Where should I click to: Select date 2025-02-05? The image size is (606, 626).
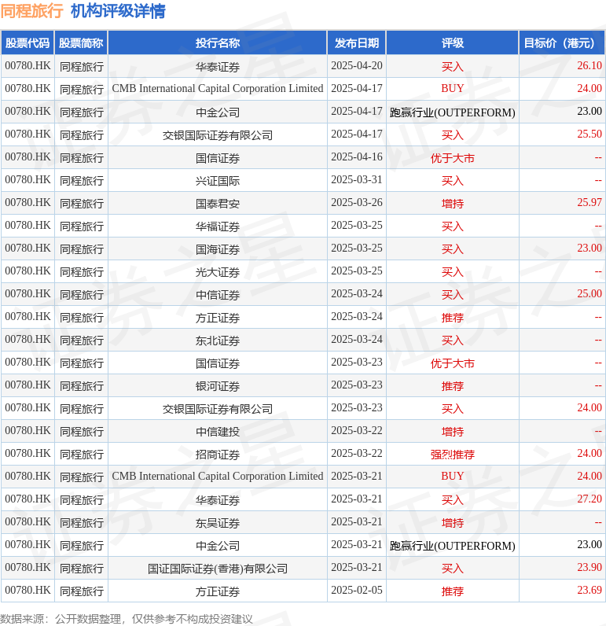point(357,590)
